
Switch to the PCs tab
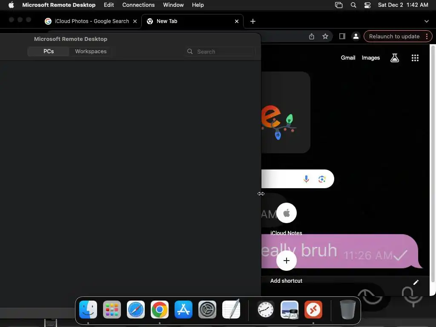[49, 52]
